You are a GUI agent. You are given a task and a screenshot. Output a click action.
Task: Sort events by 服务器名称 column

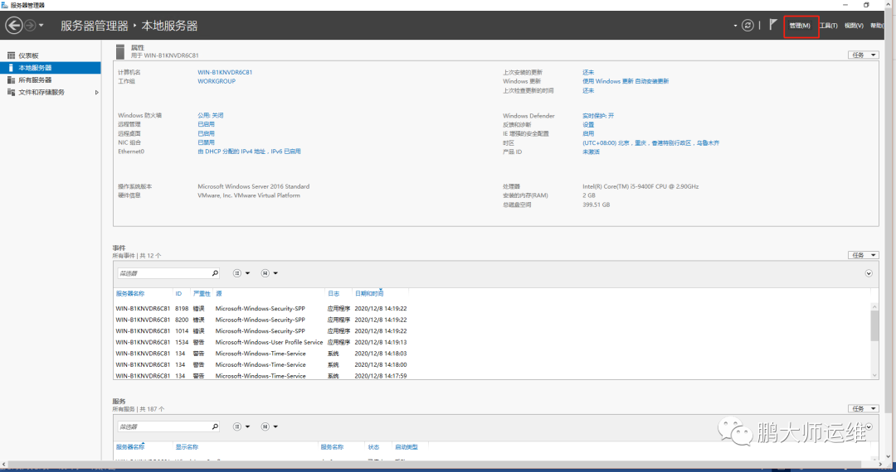pos(130,294)
